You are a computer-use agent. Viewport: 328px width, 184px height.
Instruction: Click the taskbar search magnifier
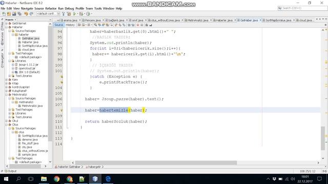click(18, 179)
